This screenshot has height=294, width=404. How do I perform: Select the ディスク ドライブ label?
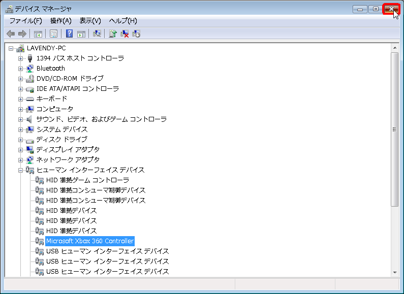(62, 140)
